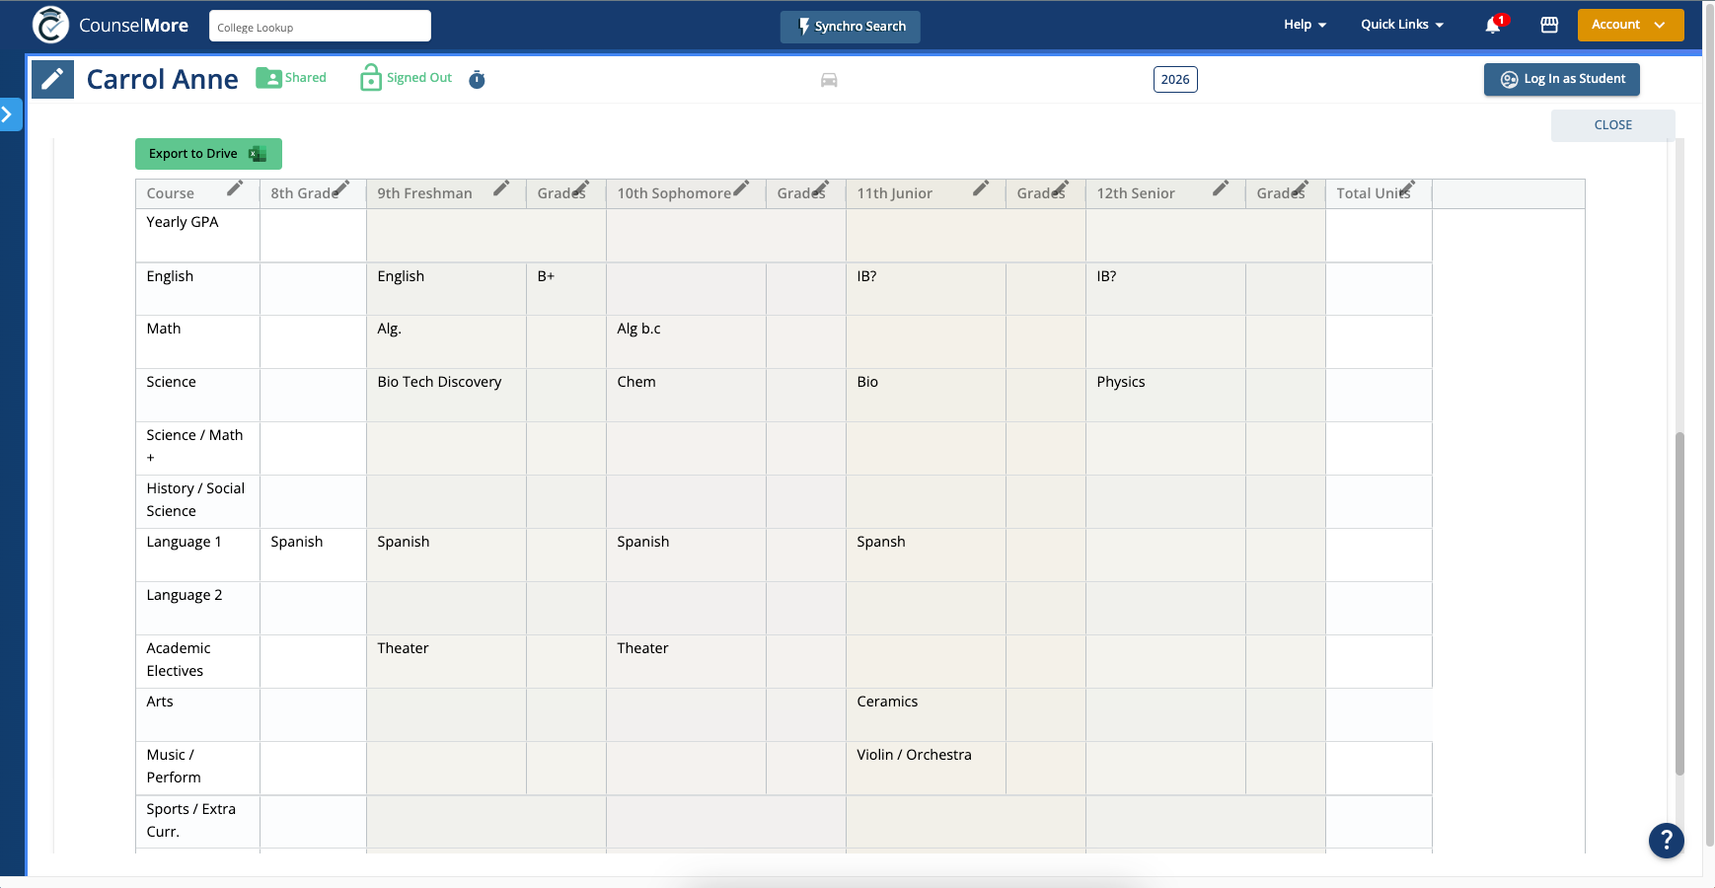The image size is (1715, 888).
Task: Click the car icon
Action: coord(829,80)
